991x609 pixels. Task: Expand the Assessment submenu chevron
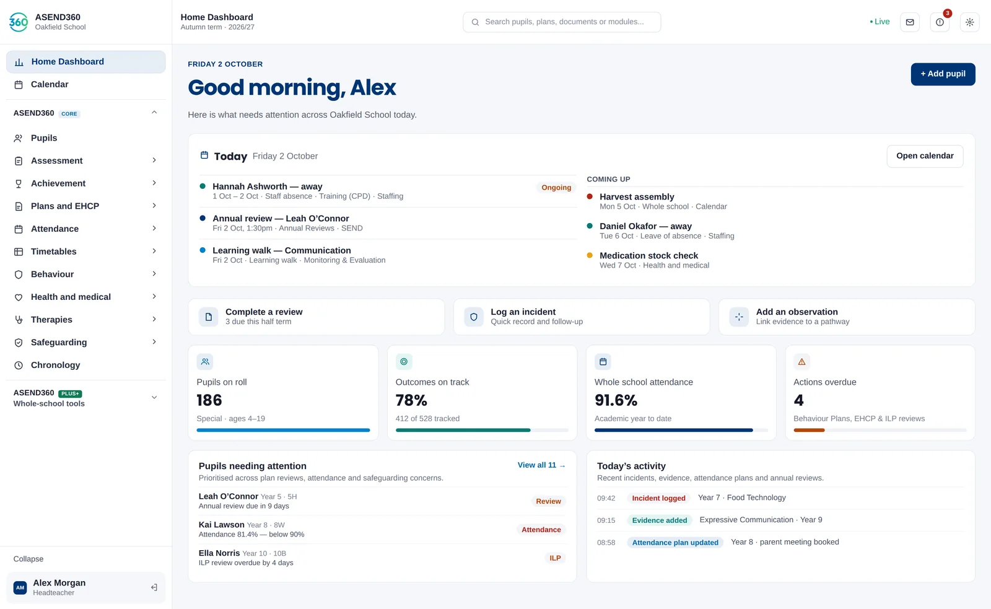[x=154, y=160]
